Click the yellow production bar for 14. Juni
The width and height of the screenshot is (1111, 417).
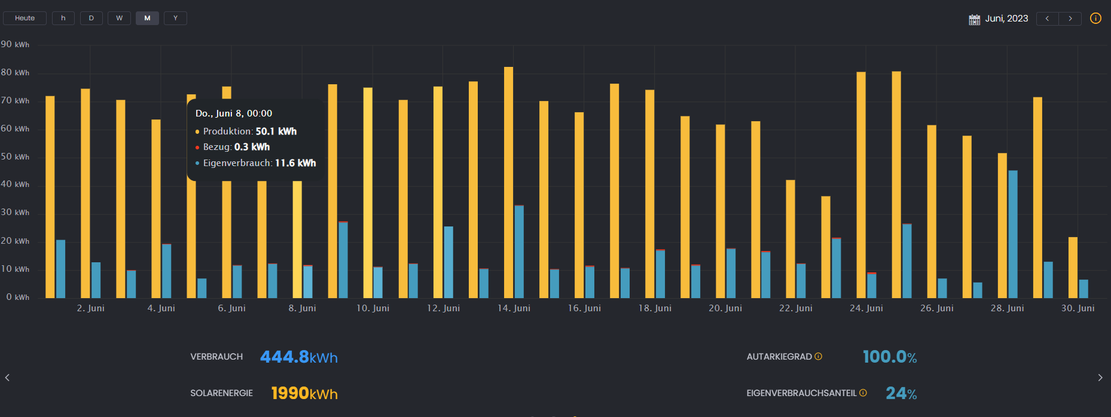click(508, 182)
